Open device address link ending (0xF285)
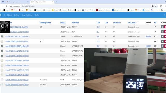Viewport: 166px width, 93px height. click(17, 41)
